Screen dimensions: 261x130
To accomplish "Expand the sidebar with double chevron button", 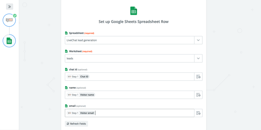I will tap(10, 7).
